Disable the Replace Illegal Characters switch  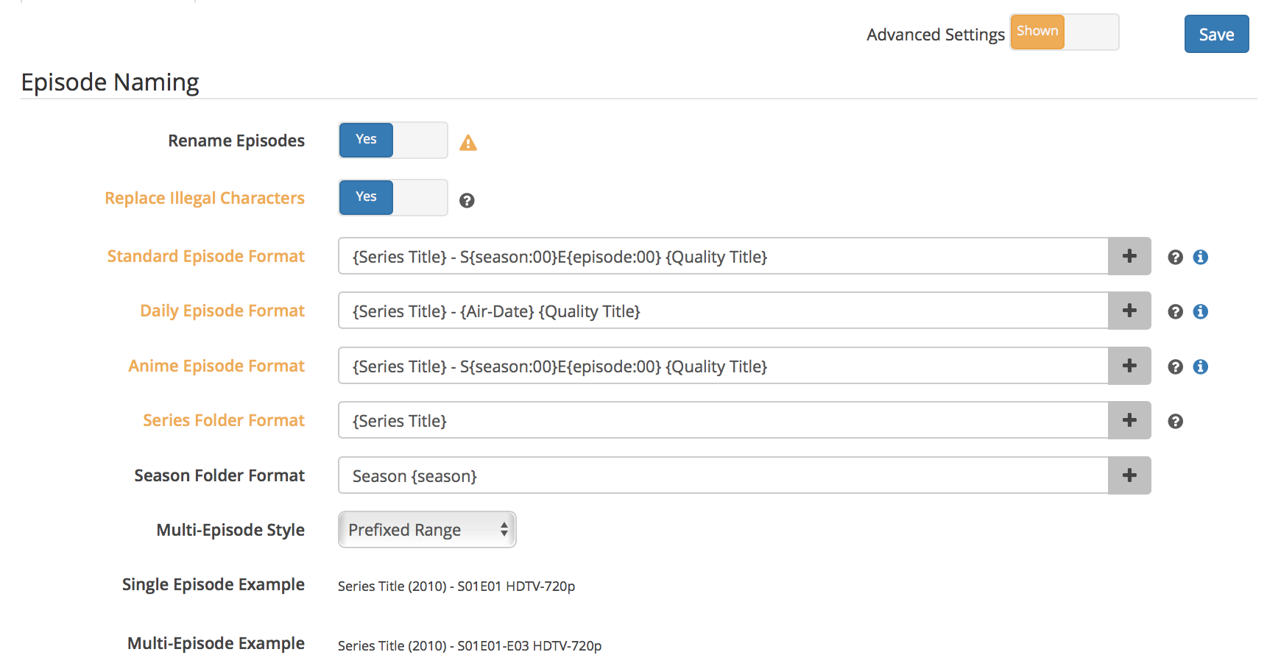point(393,197)
